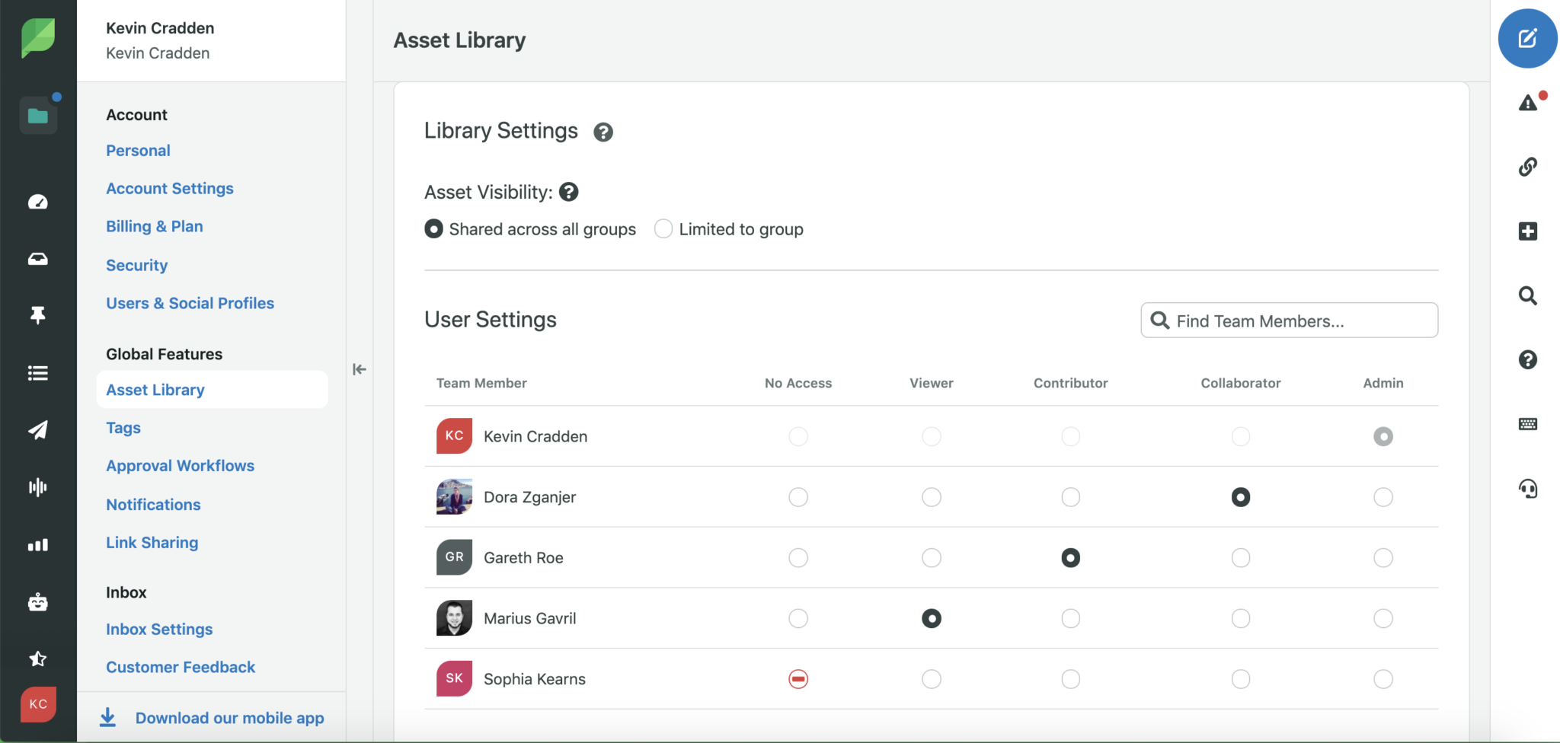Set Gareth Roe to Collaborator
Viewport: 1560px width, 743px height.
[x=1240, y=558]
